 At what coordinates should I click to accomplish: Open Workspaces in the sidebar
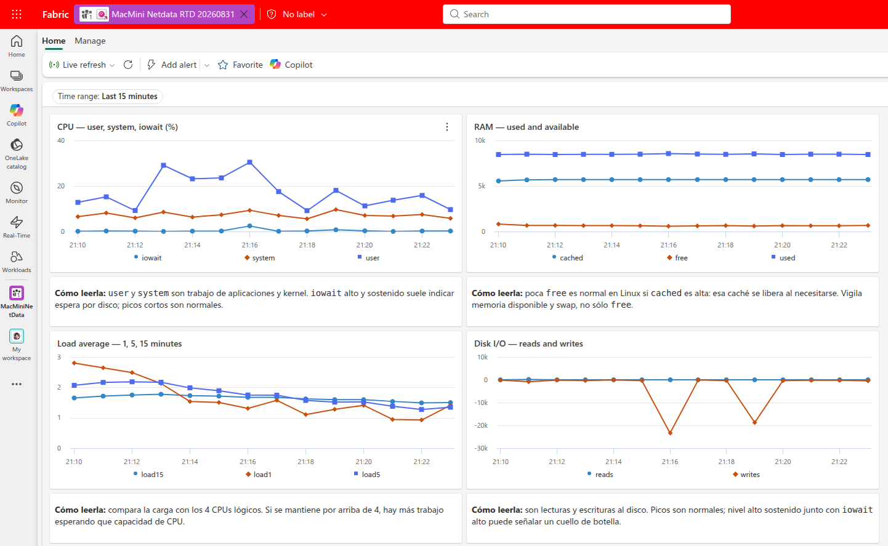click(17, 81)
